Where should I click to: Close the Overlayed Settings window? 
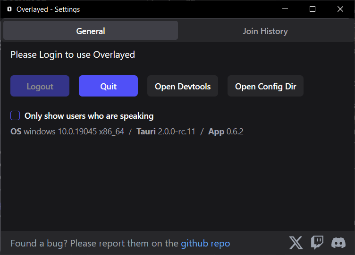coord(340,9)
